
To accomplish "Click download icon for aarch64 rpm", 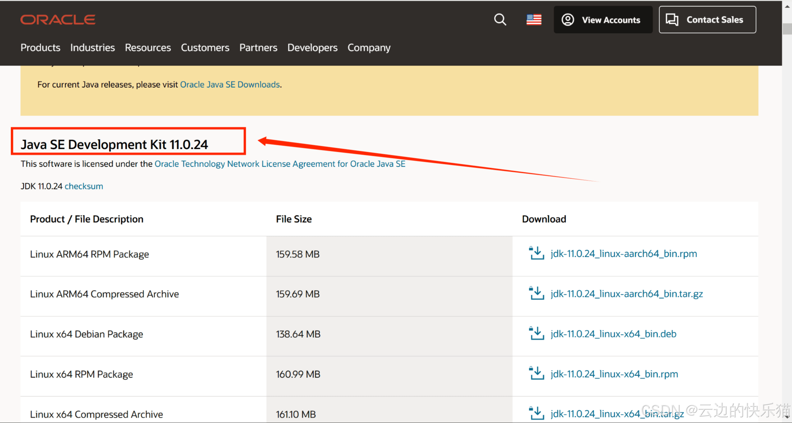I will [536, 253].
